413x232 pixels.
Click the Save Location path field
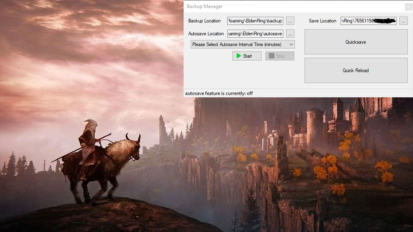point(368,21)
